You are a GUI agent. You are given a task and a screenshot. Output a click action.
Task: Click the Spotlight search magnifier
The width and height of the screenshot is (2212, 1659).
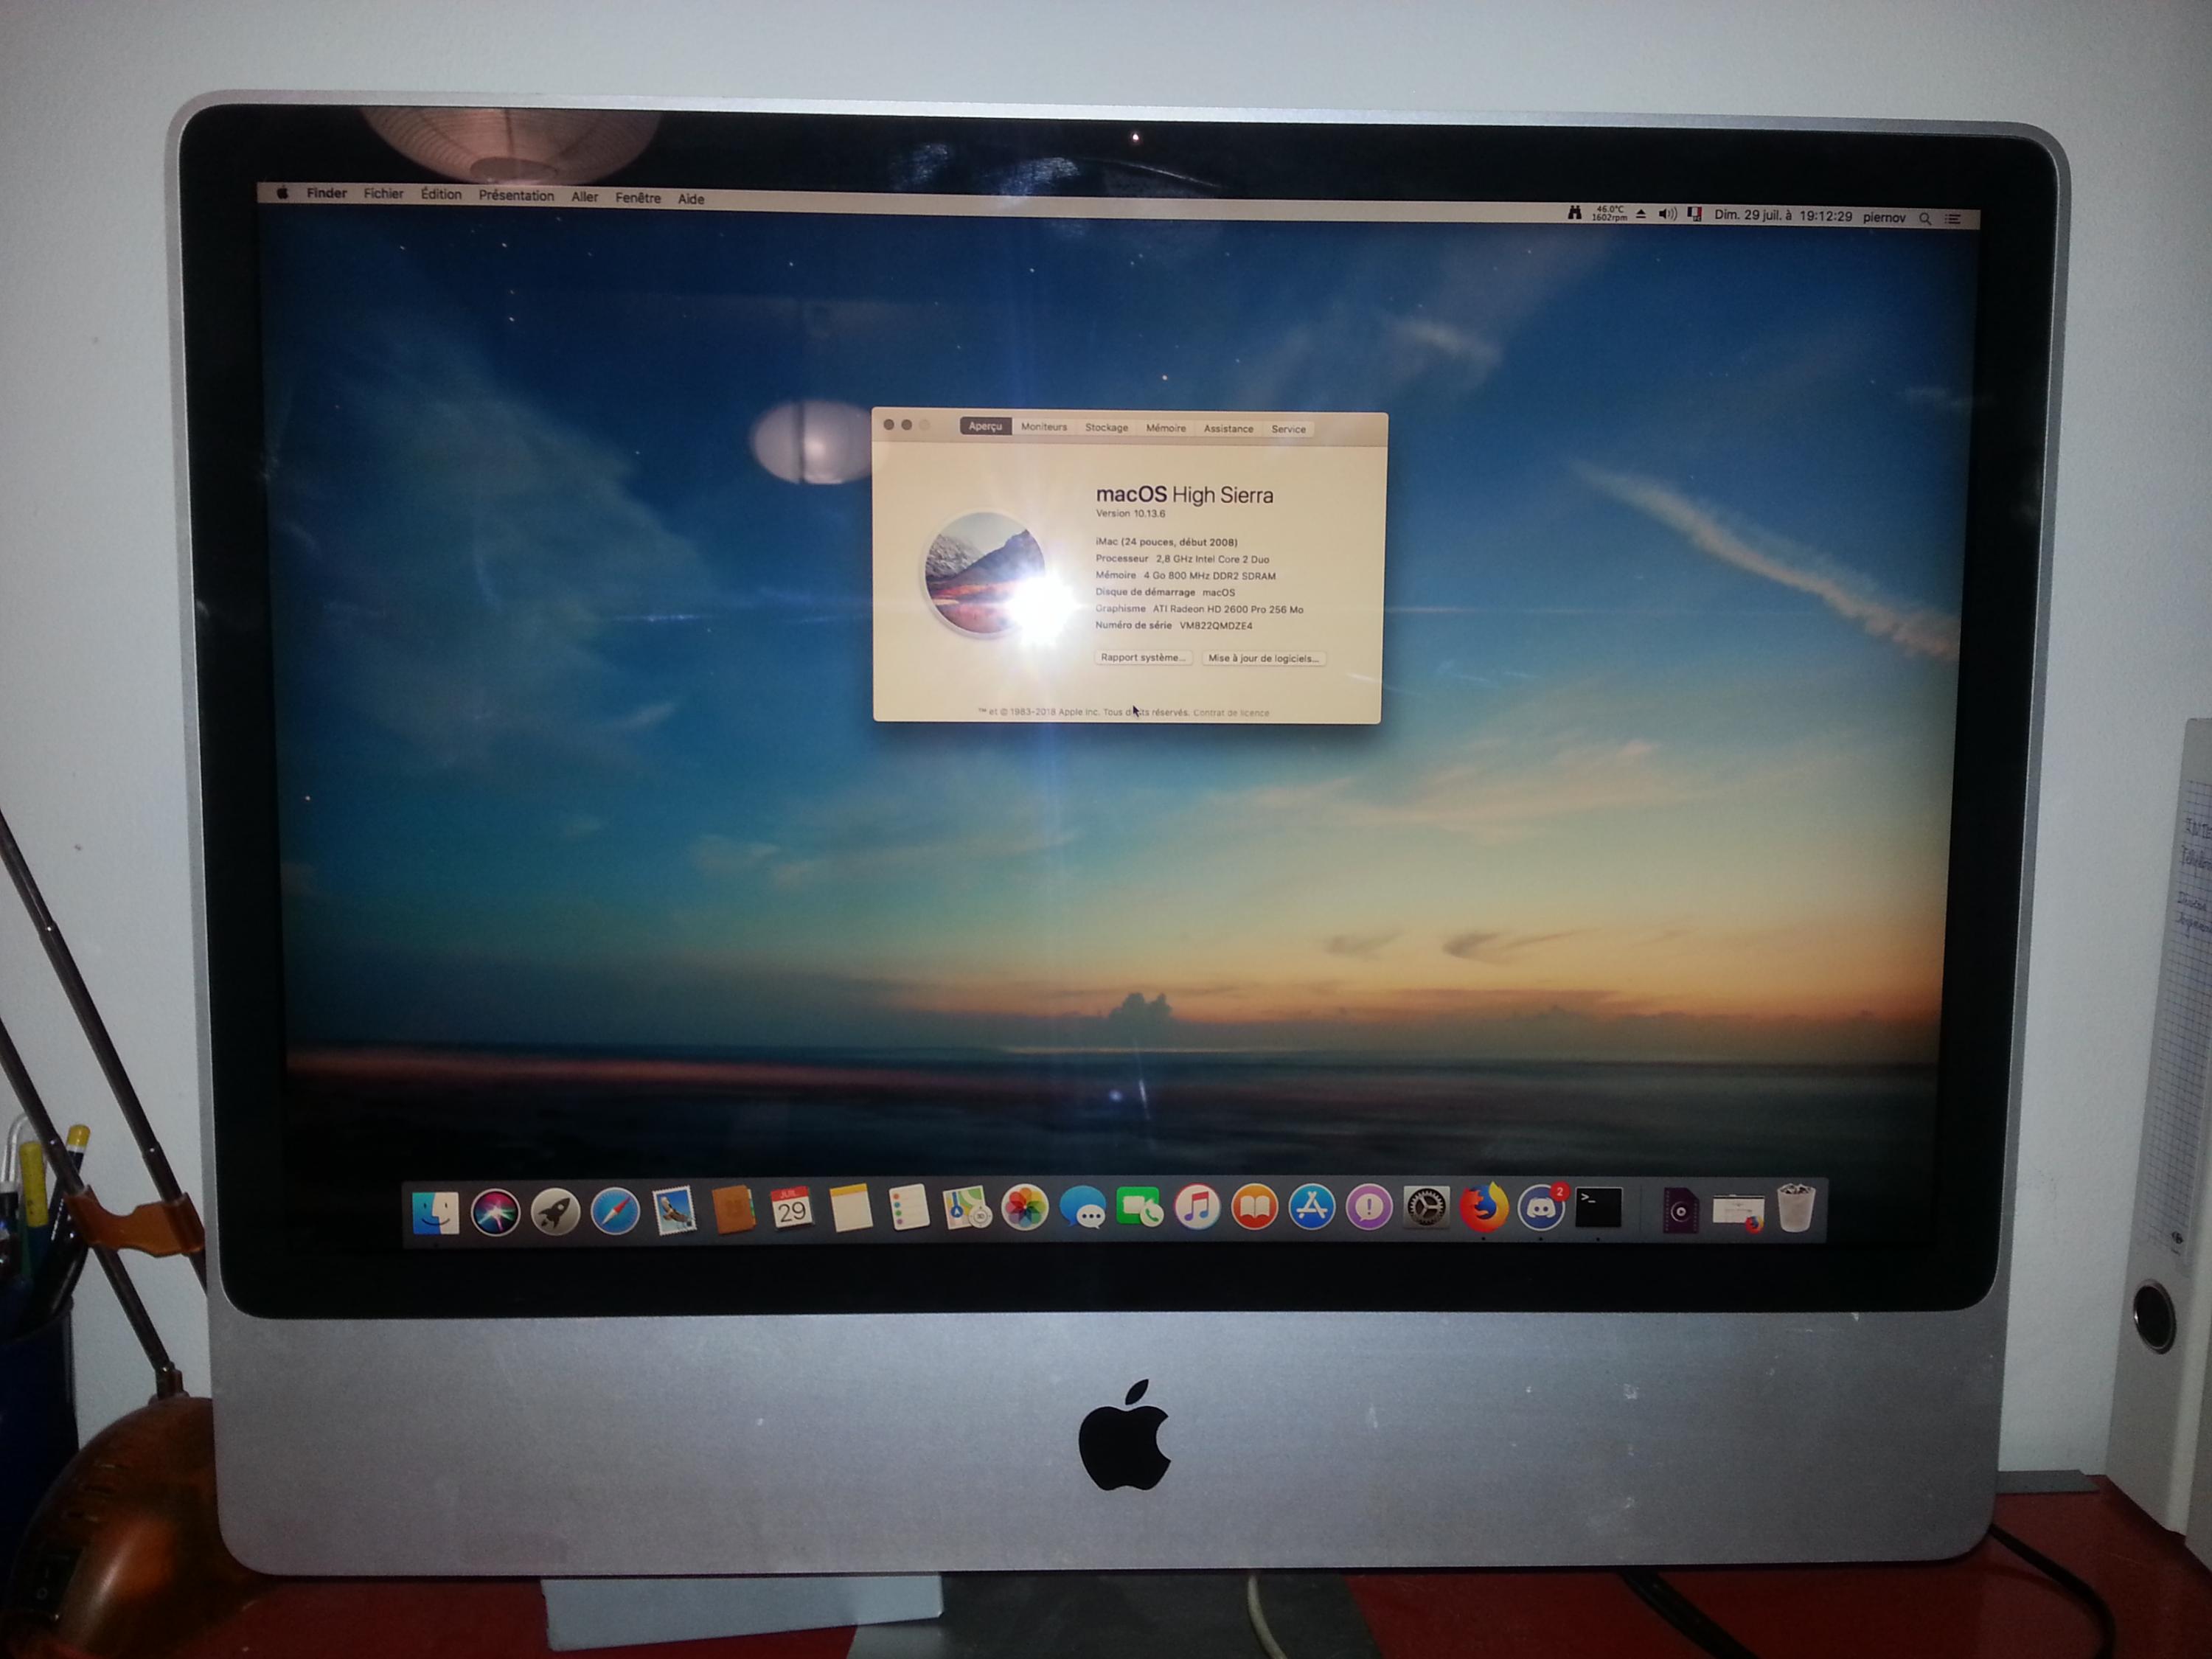[x=1925, y=218]
